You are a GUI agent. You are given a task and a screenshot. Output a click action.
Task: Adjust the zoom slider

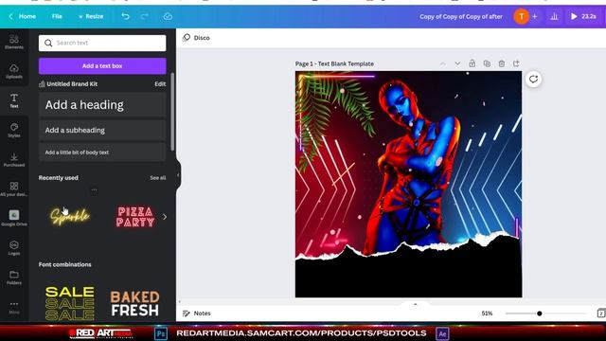pyautogui.click(x=539, y=314)
